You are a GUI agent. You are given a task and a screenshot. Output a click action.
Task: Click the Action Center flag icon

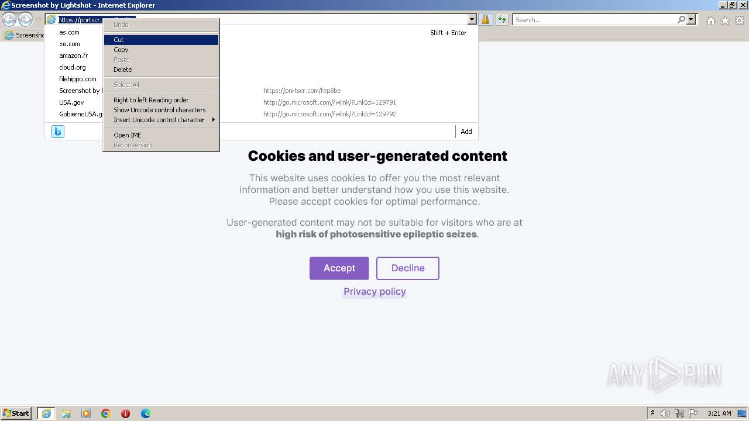pyautogui.click(x=693, y=413)
